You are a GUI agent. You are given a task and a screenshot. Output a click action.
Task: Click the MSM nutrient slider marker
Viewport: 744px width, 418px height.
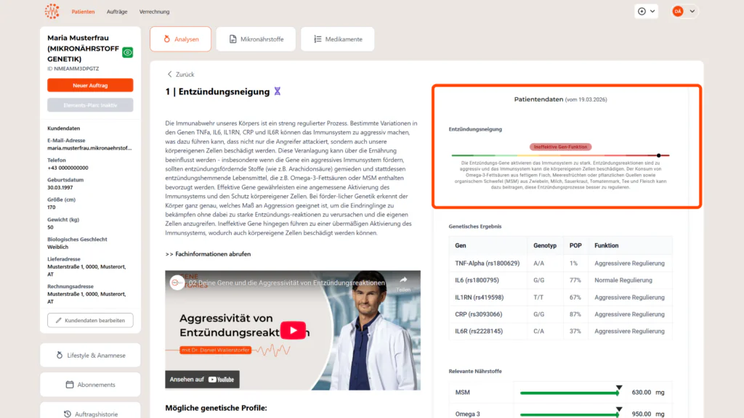(618, 390)
